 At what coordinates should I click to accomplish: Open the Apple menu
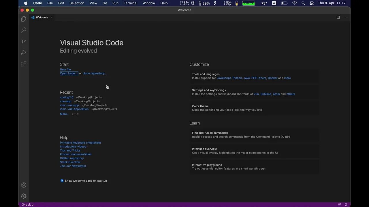coord(26,3)
